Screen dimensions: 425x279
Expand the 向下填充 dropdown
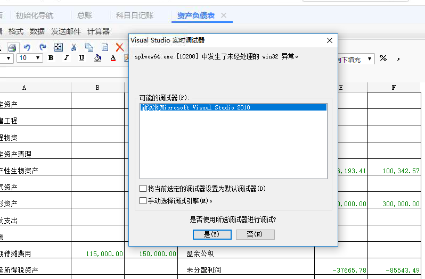coord(370,58)
